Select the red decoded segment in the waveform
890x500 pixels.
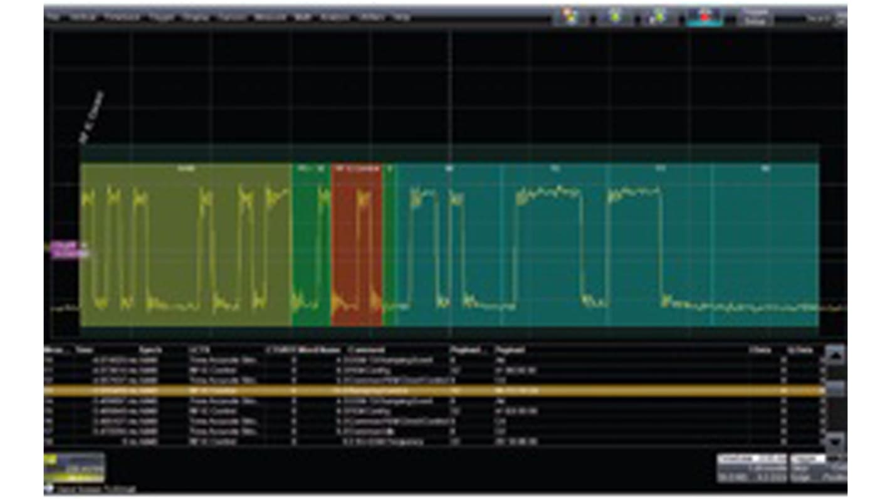click(357, 244)
